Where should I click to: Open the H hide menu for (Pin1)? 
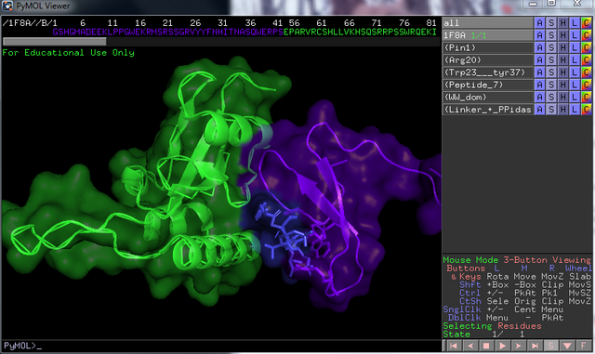point(563,47)
